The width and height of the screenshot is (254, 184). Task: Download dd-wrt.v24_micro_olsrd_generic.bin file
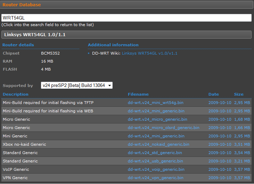pos(163,128)
